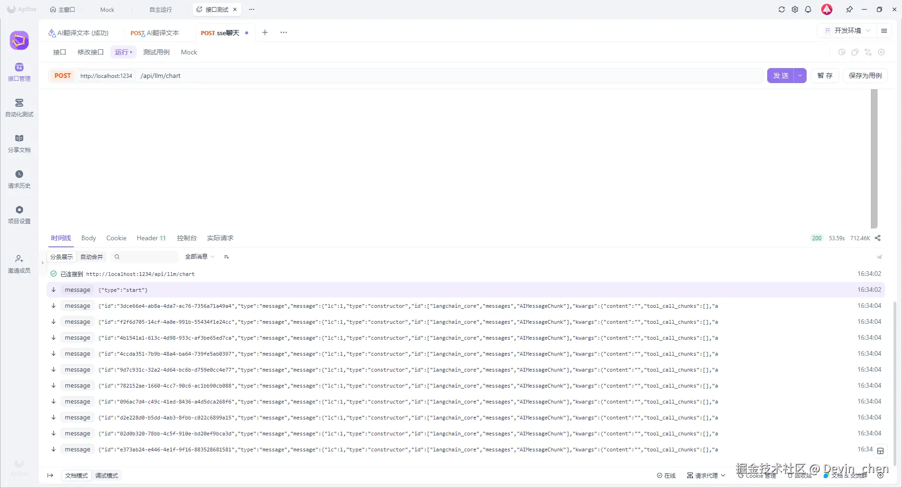The image size is (902, 488).
Task: Switch to the 控制台 response tab
Action: [187, 238]
